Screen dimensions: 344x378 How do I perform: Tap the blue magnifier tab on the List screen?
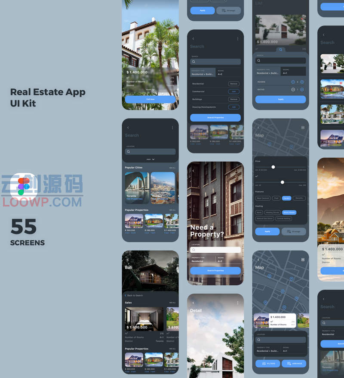coord(280,50)
